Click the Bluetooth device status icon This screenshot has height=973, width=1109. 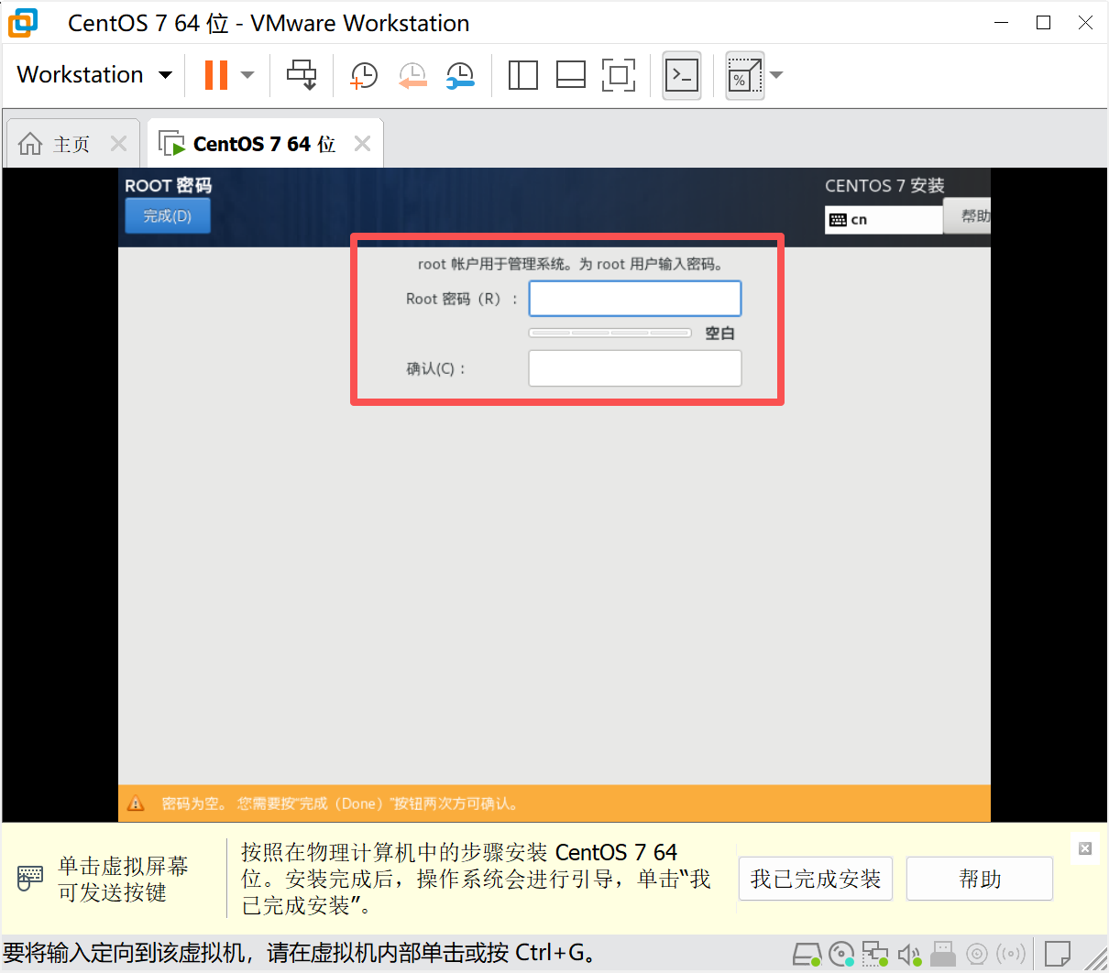pyautogui.click(x=1011, y=955)
